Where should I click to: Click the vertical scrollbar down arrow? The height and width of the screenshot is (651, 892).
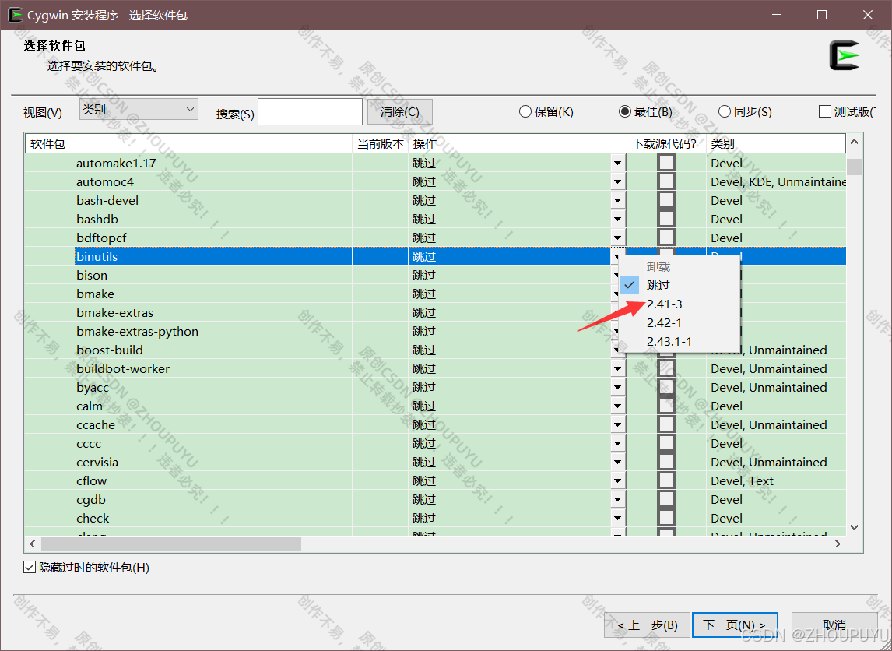point(854,527)
